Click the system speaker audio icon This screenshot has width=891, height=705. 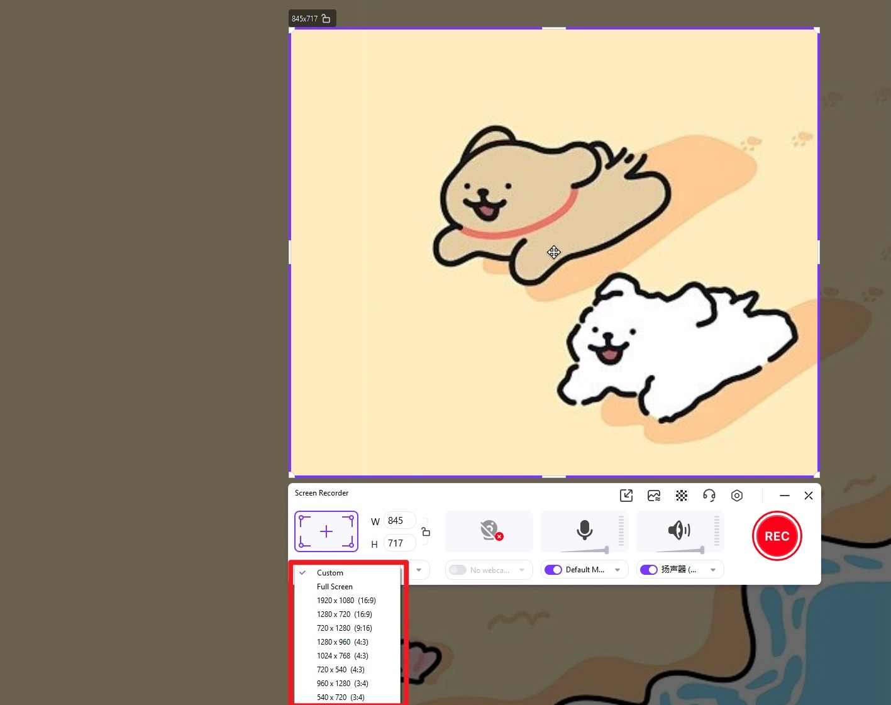679,530
